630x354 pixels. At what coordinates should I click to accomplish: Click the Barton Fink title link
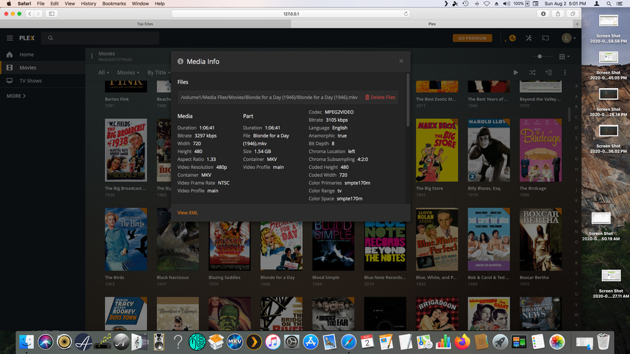117,100
